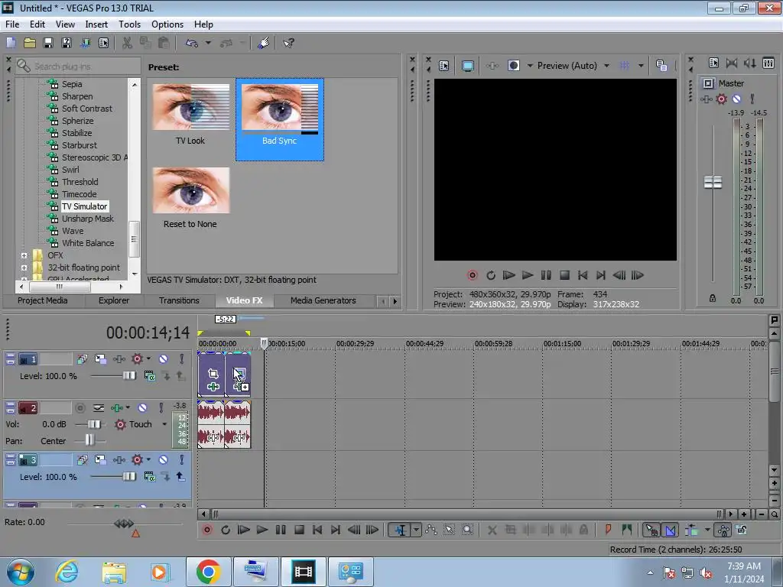Image resolution: width=783 pixels, height=587 pixels.
Task: Open the File menu
Action: coord(12,24)
